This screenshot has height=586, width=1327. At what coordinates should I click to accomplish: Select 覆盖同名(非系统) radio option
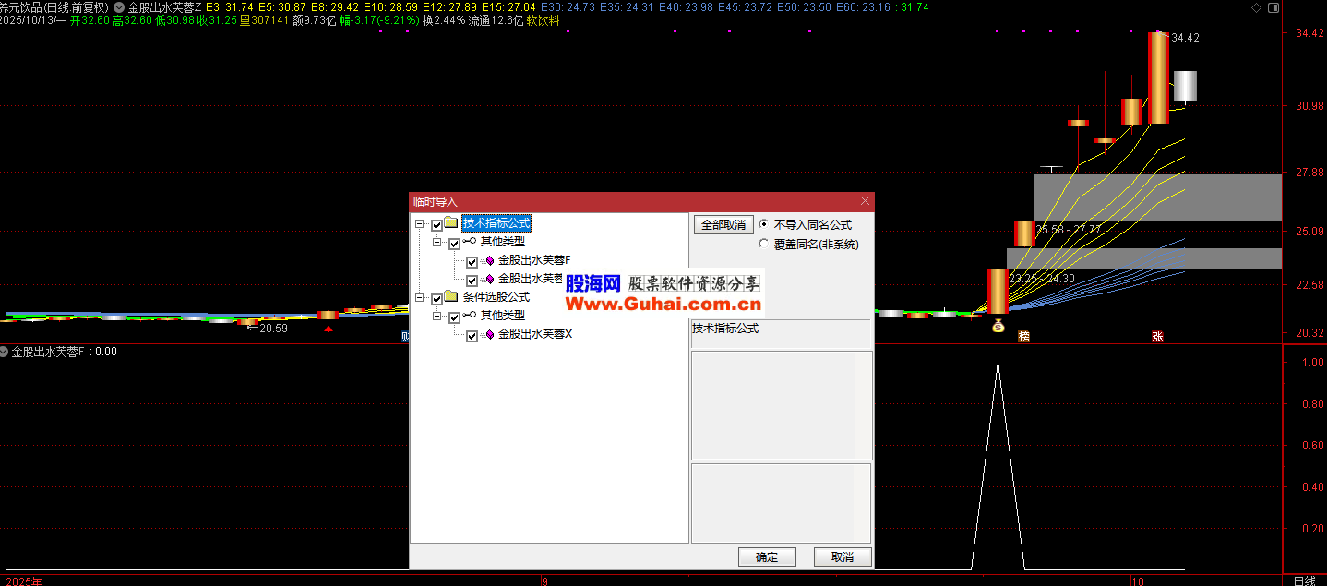coord(763,245)
